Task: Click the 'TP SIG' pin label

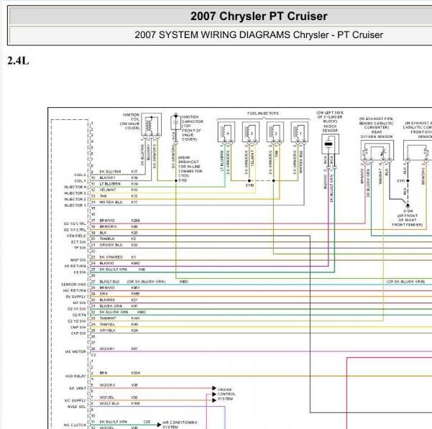Action: (x=80, y=248)
